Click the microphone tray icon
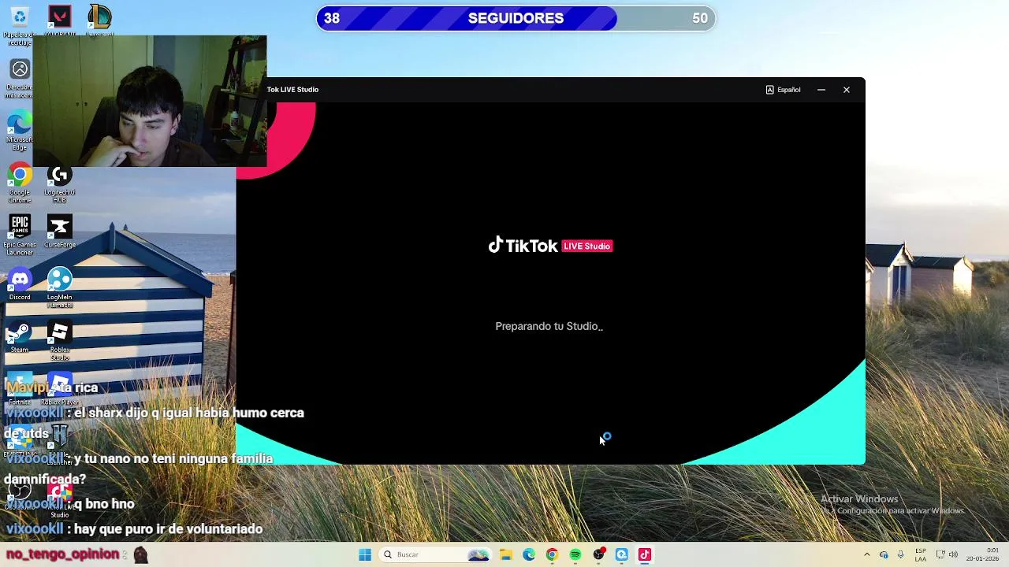 (900, 554)
